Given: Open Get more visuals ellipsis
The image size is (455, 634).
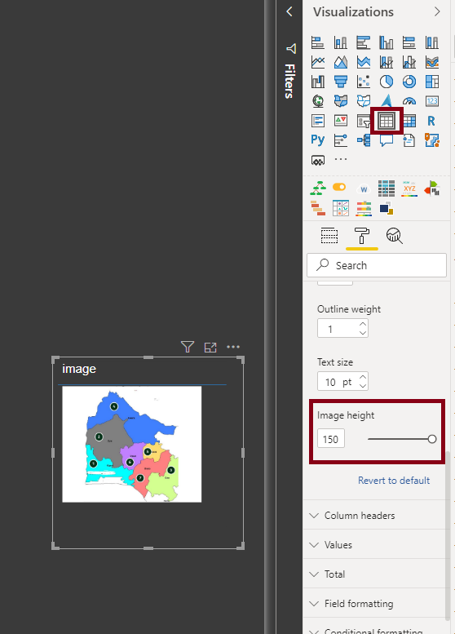Looking at the screenshot, I should coord(341,159).
